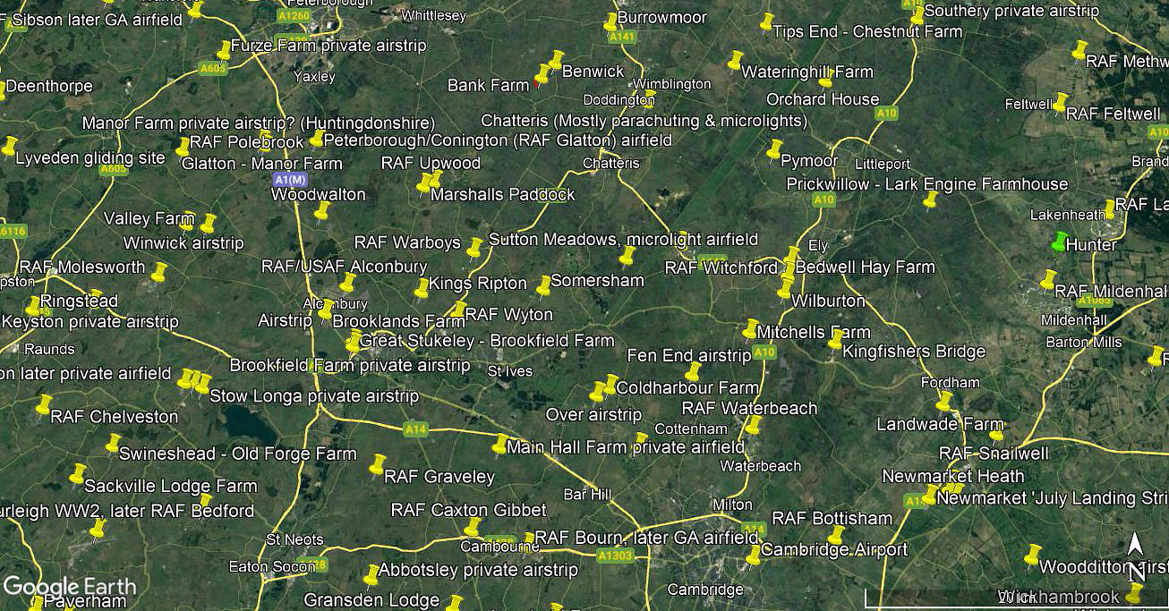The height and width of the screenshot is (611, 1169).
Task: Open the Tips End - Chestnut Farm pin
Action: click(x=766, y=21)
